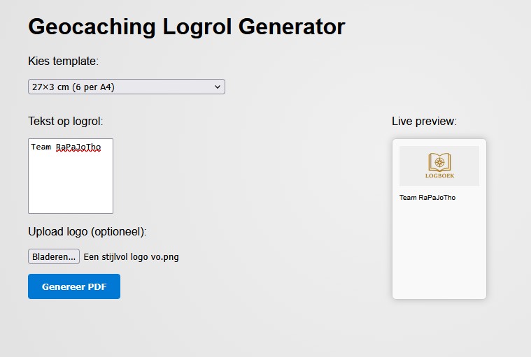
Task: Click the "Tekst op logrol:" label
Action: (65, 122)
